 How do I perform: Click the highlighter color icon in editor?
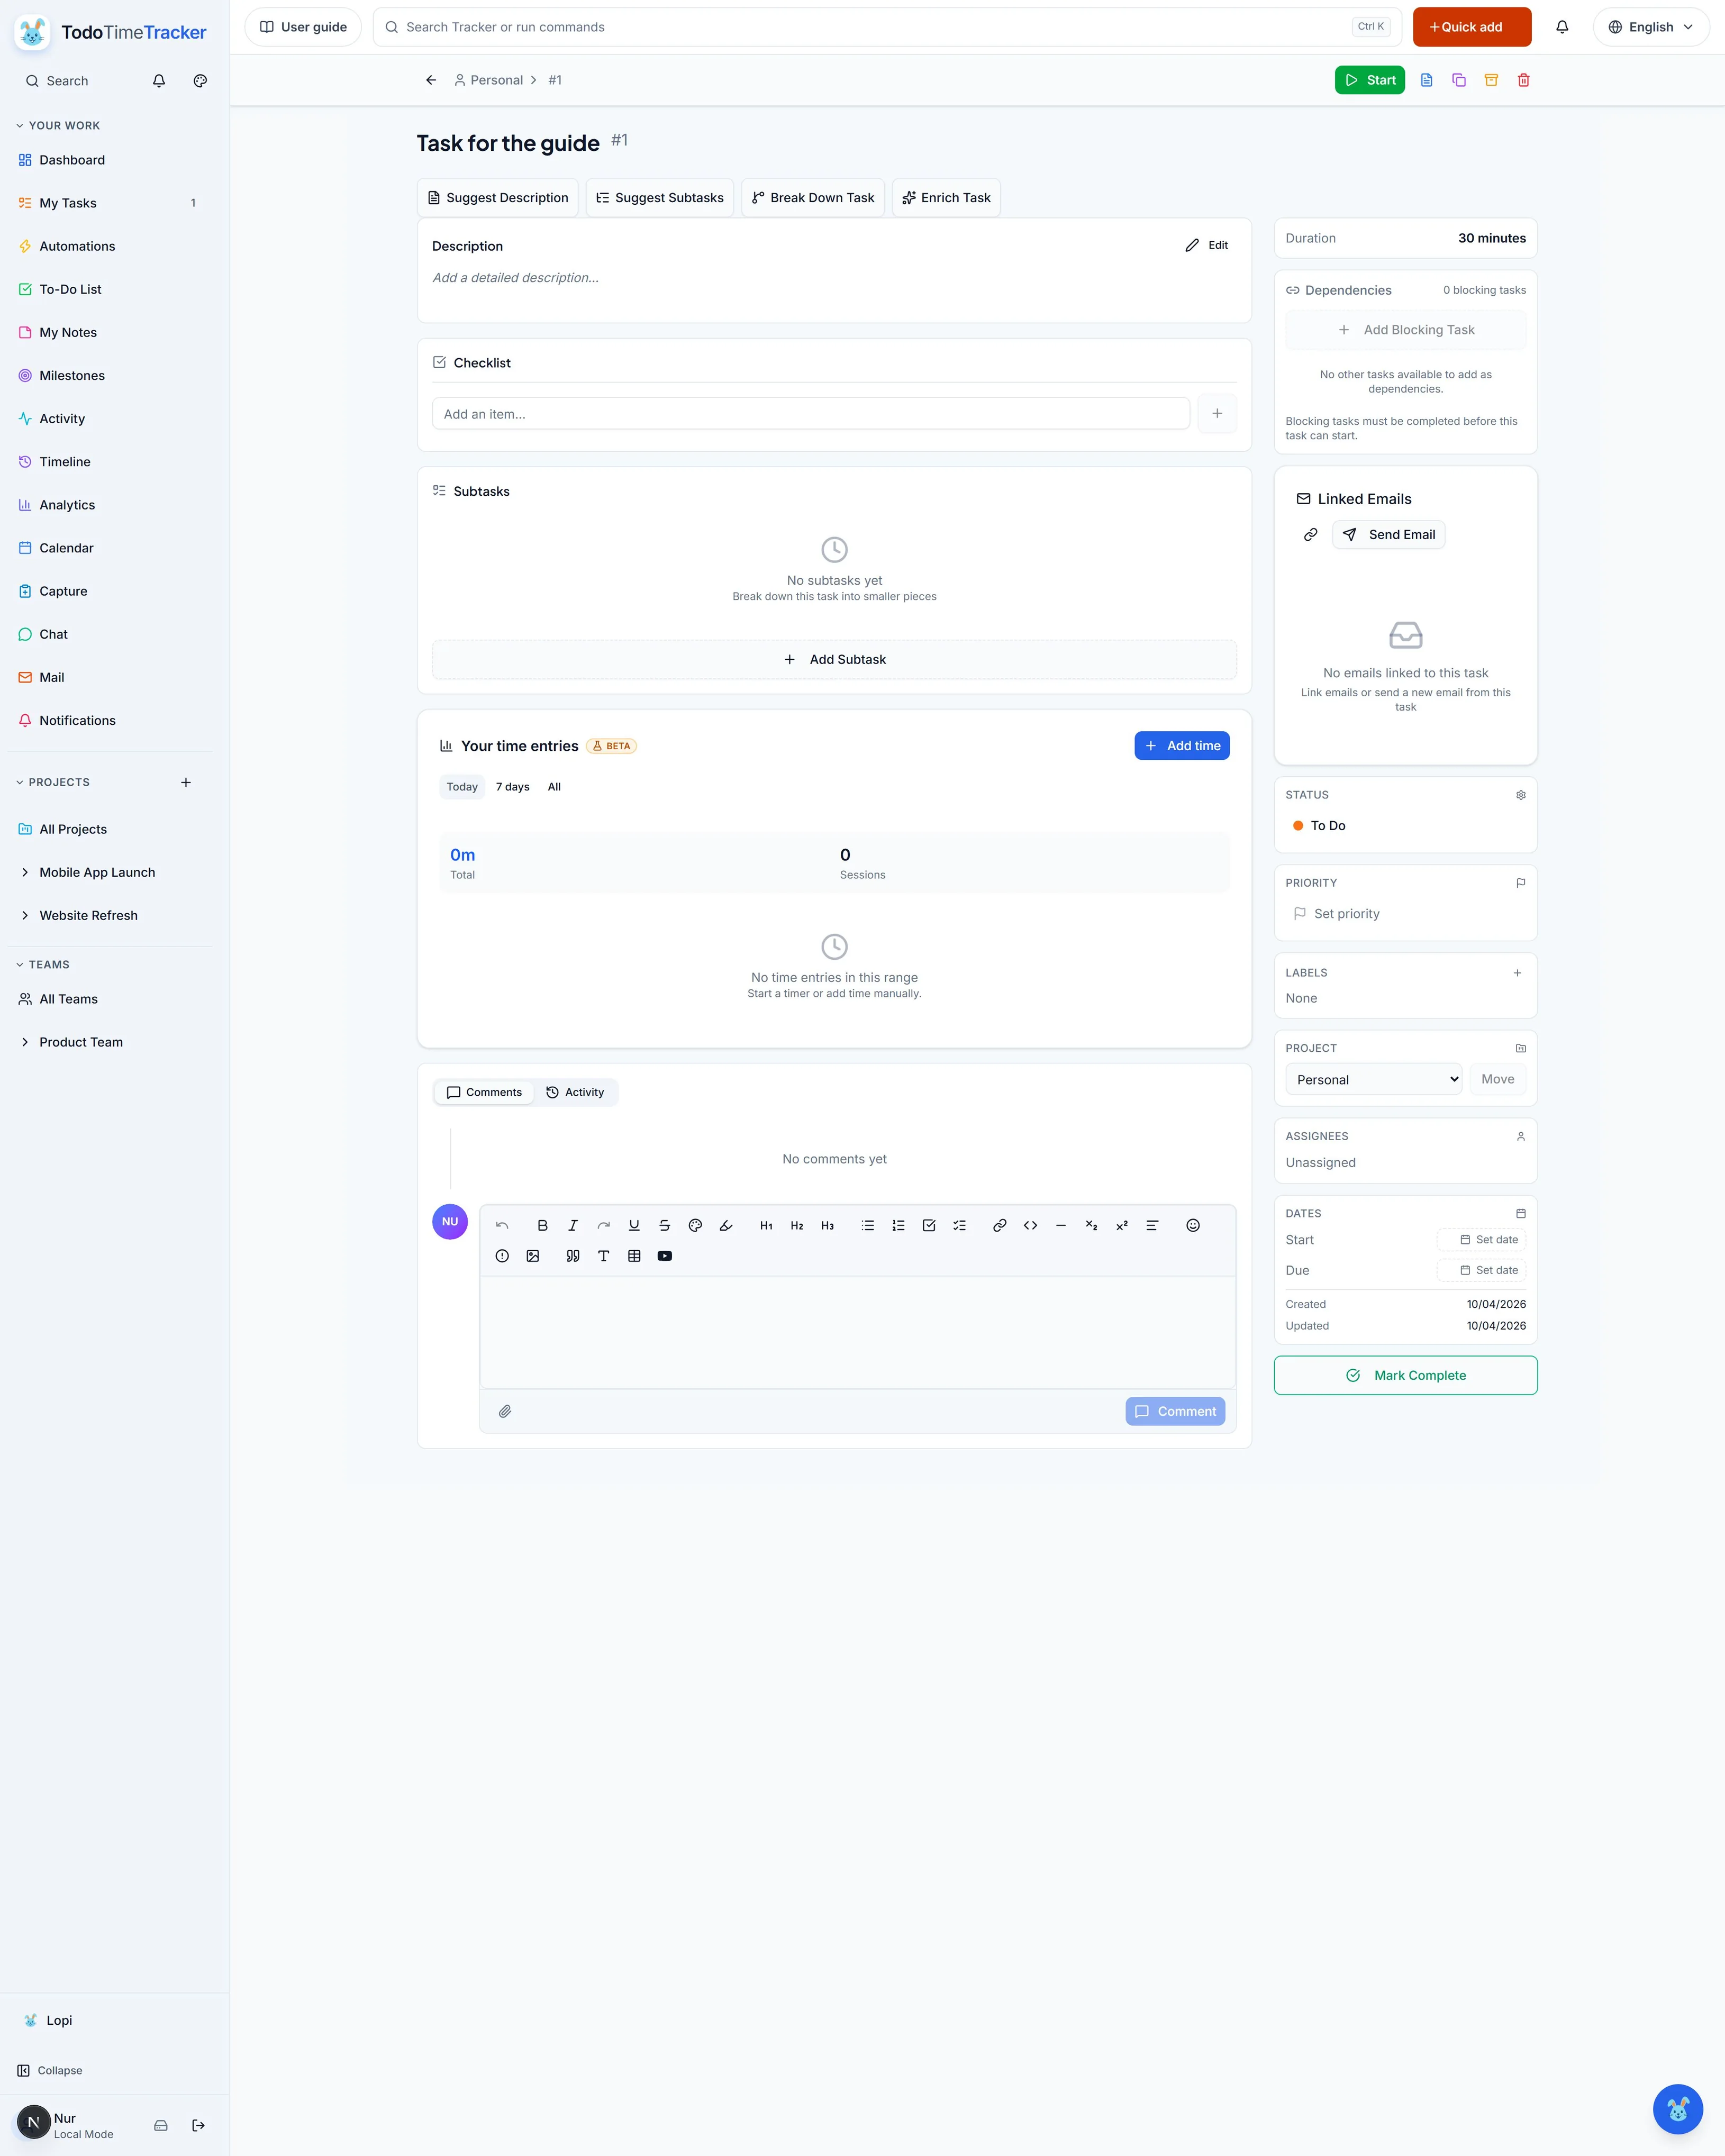coord(726,1225)
